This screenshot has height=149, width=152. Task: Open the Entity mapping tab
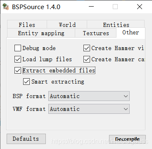click(41, 33)
